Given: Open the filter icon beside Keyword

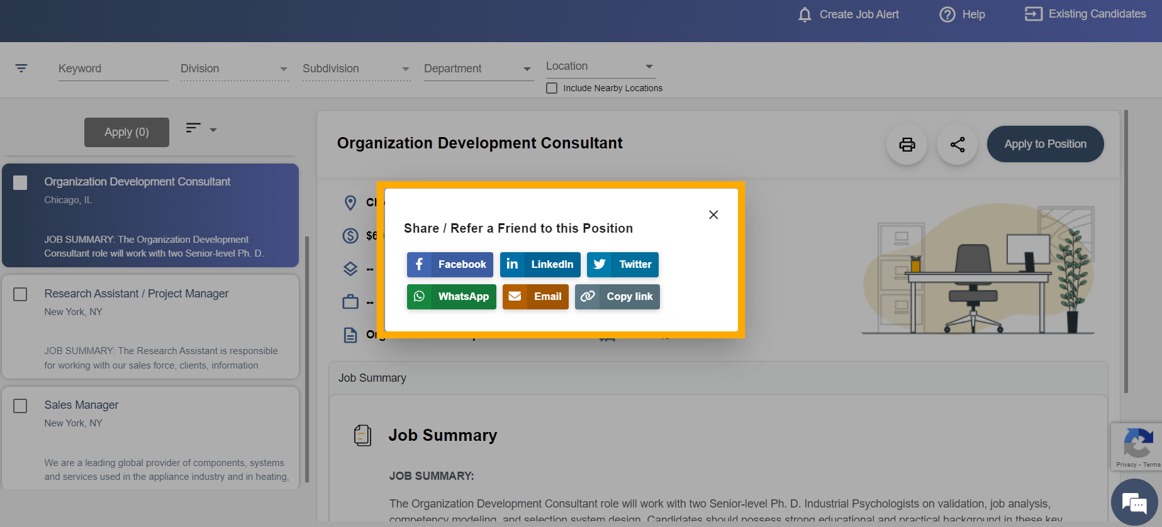Looking at the screenshot, I should [x=21, y=69].
